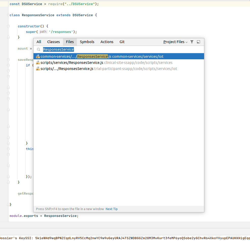Click the JS icon of the trial-participant result
This screenshot has height=241, width=250.
(38, 69)
